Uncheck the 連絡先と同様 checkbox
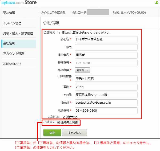This screenshot has width=160, height=151. [x=58, y=123]
